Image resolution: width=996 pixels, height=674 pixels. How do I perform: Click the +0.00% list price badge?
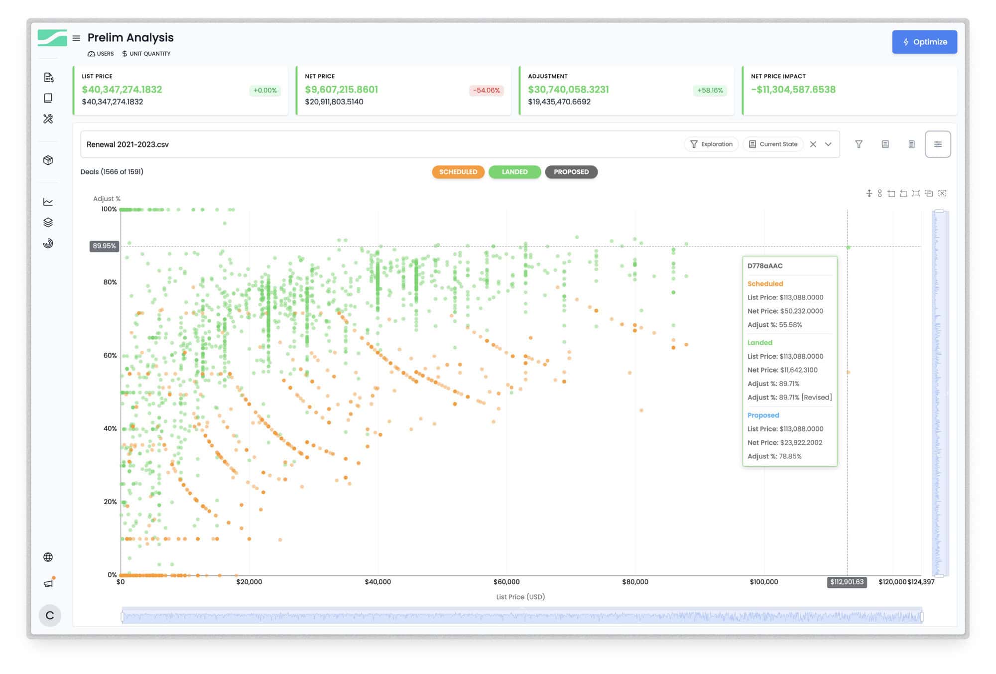pos(265,90)
